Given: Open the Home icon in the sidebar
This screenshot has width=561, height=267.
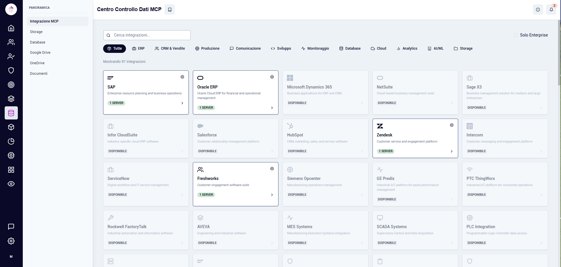Looking at the screenshot, I should [11, 28].
